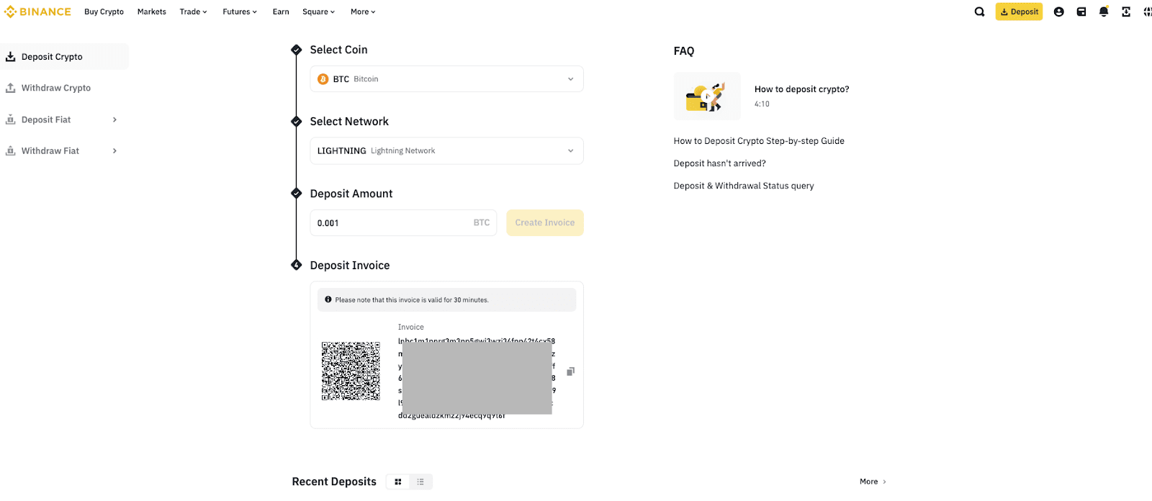
Task: Switch Recent Deposits to grid view
Action: [398, 482]
